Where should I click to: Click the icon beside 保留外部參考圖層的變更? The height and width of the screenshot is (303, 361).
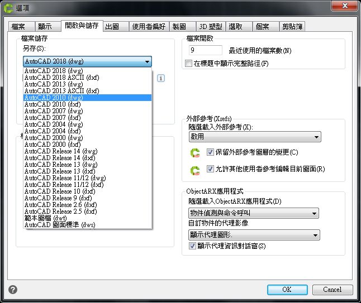click(195, 153)
